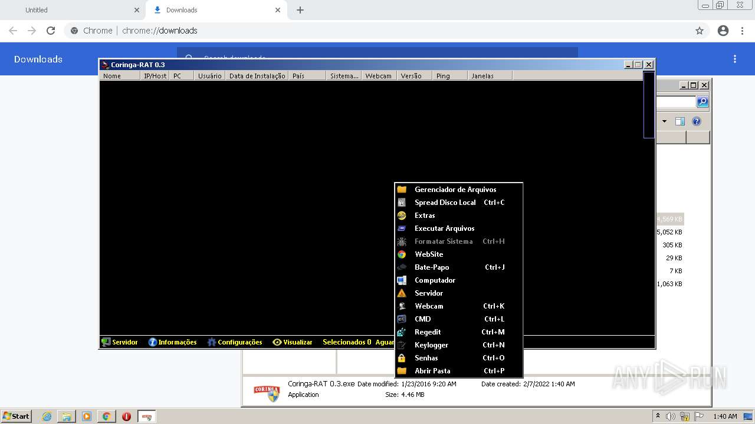Click the Extras smiley icon
Screen dimensions: 755x424
(x=402, y=216)
